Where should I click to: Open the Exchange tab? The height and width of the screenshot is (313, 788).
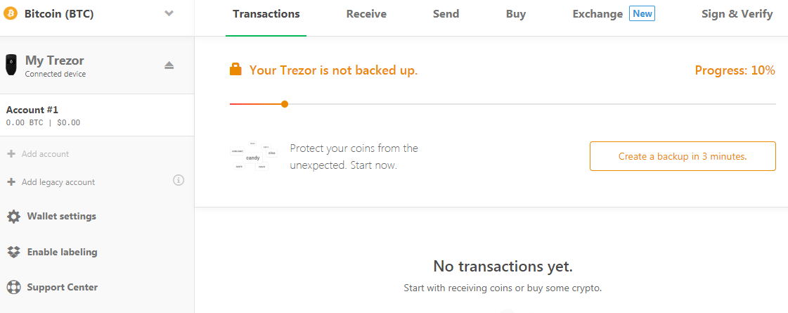click(598, 14)
